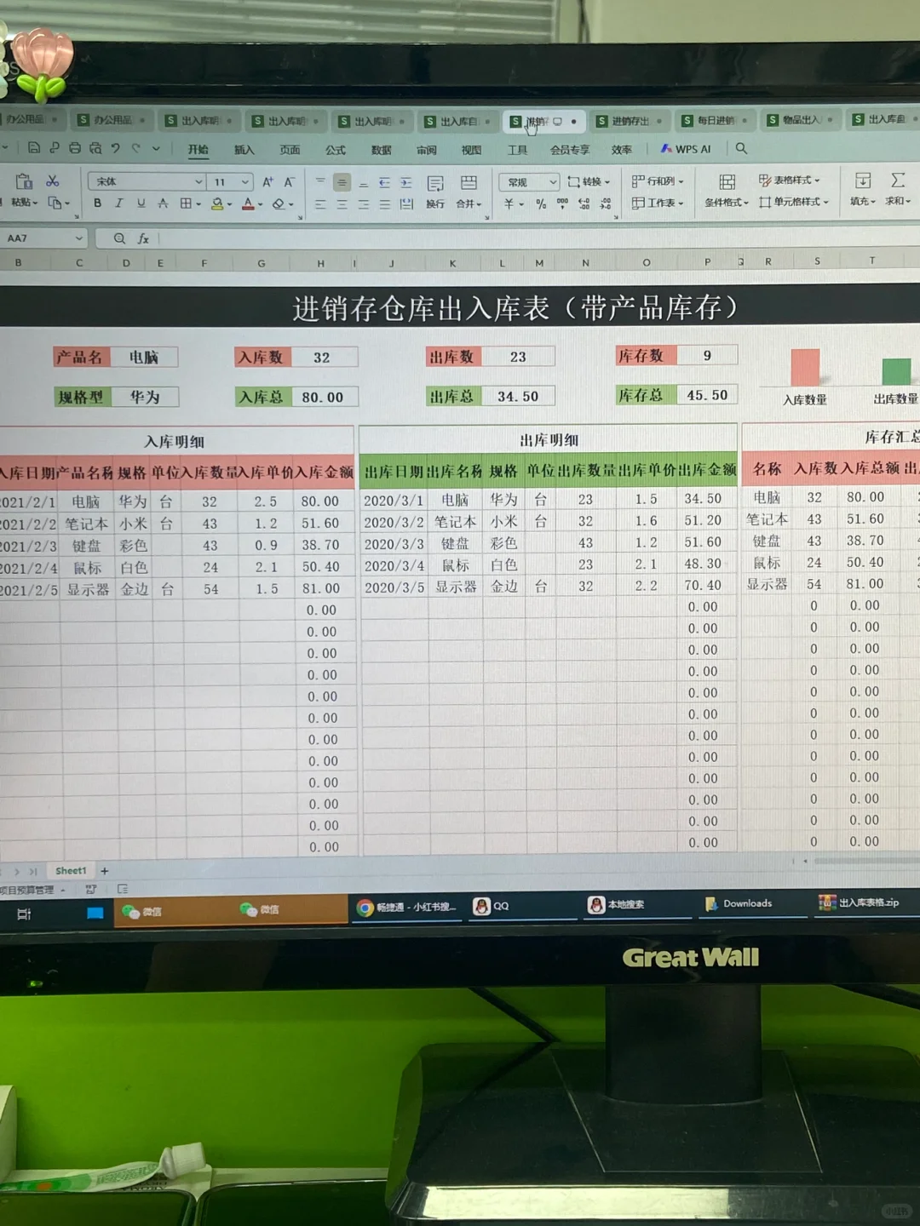Toggle the Align right button
Screen dimensions: 920x1226
click(363, 204)
